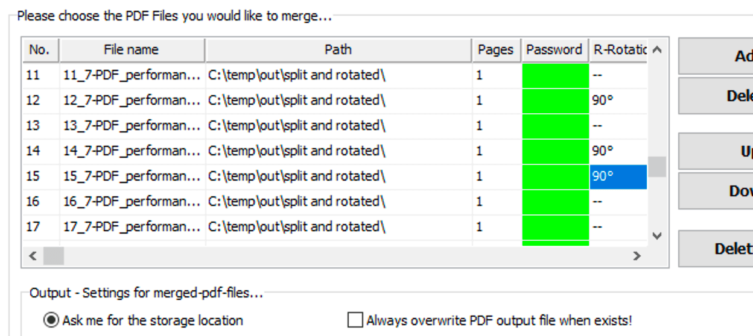Click the 'Path' column header

[x=338, y=50]
